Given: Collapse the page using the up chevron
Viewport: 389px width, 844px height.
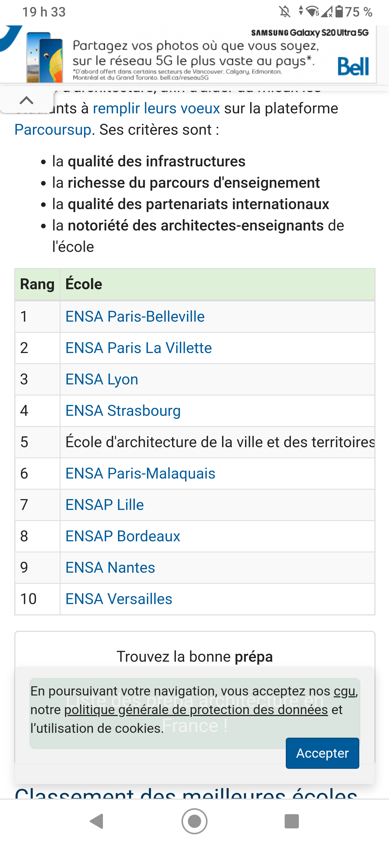Looking at the screenshot, I should click(x=26, y=100).
